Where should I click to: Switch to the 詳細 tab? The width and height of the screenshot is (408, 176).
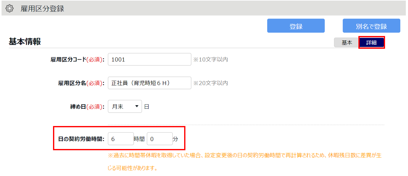(x=371, y=43)
